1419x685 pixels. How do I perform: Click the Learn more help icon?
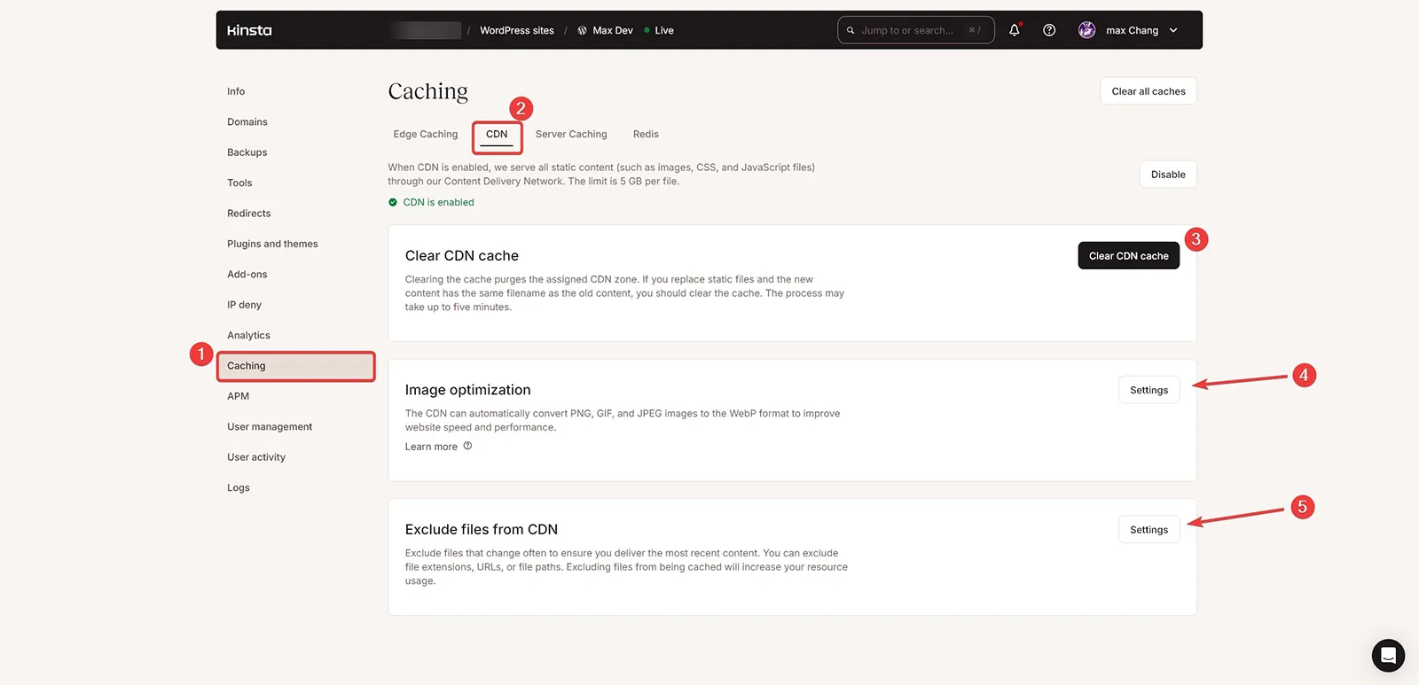467,447
